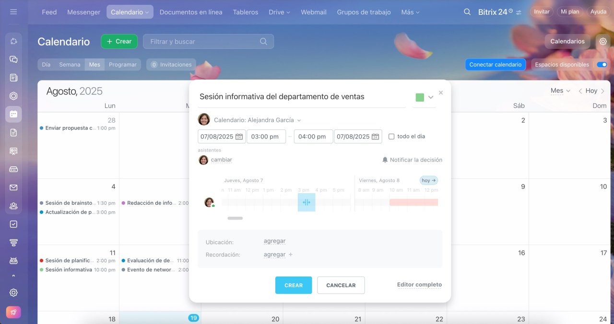The image size is (614, 324).
Task: Click the hoy arrow button in planner
Action: coord(429,181)
